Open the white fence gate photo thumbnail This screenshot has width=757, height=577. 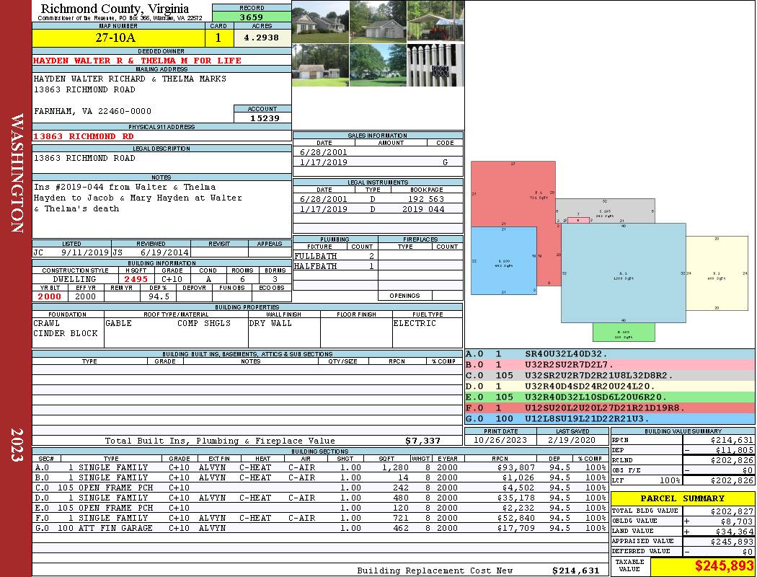tap(435, 66)
